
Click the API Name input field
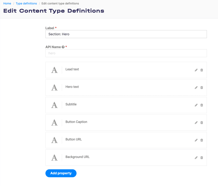pyautogui.click(x=126, y=53)
